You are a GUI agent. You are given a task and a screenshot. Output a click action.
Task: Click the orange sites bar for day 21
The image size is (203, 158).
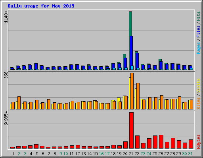pos(132,91)
